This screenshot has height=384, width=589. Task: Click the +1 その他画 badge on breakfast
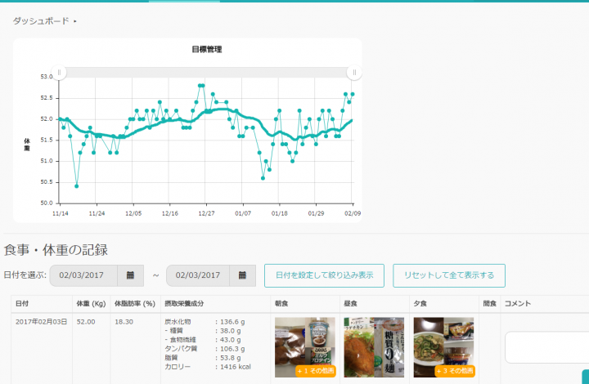(x=316, y=371)
